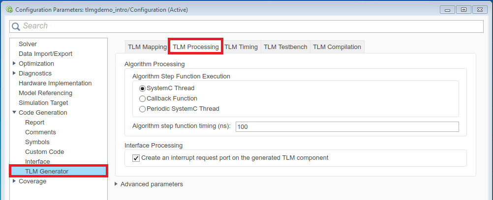Expand the Diagnostics tree node
Image resolution: width=493 pixels, height=200 pixels.
click(x=14, y=74)
